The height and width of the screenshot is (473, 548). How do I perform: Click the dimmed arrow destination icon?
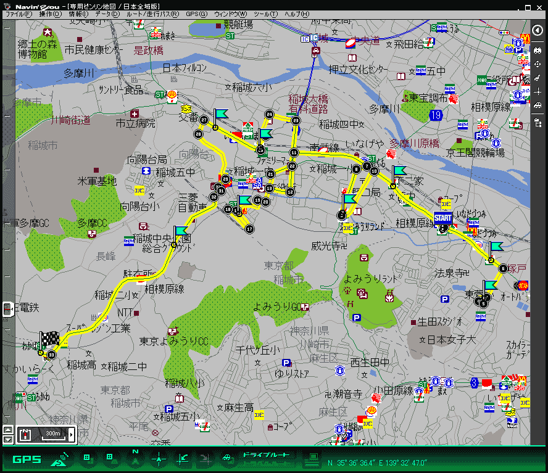[x=205, y=459]
